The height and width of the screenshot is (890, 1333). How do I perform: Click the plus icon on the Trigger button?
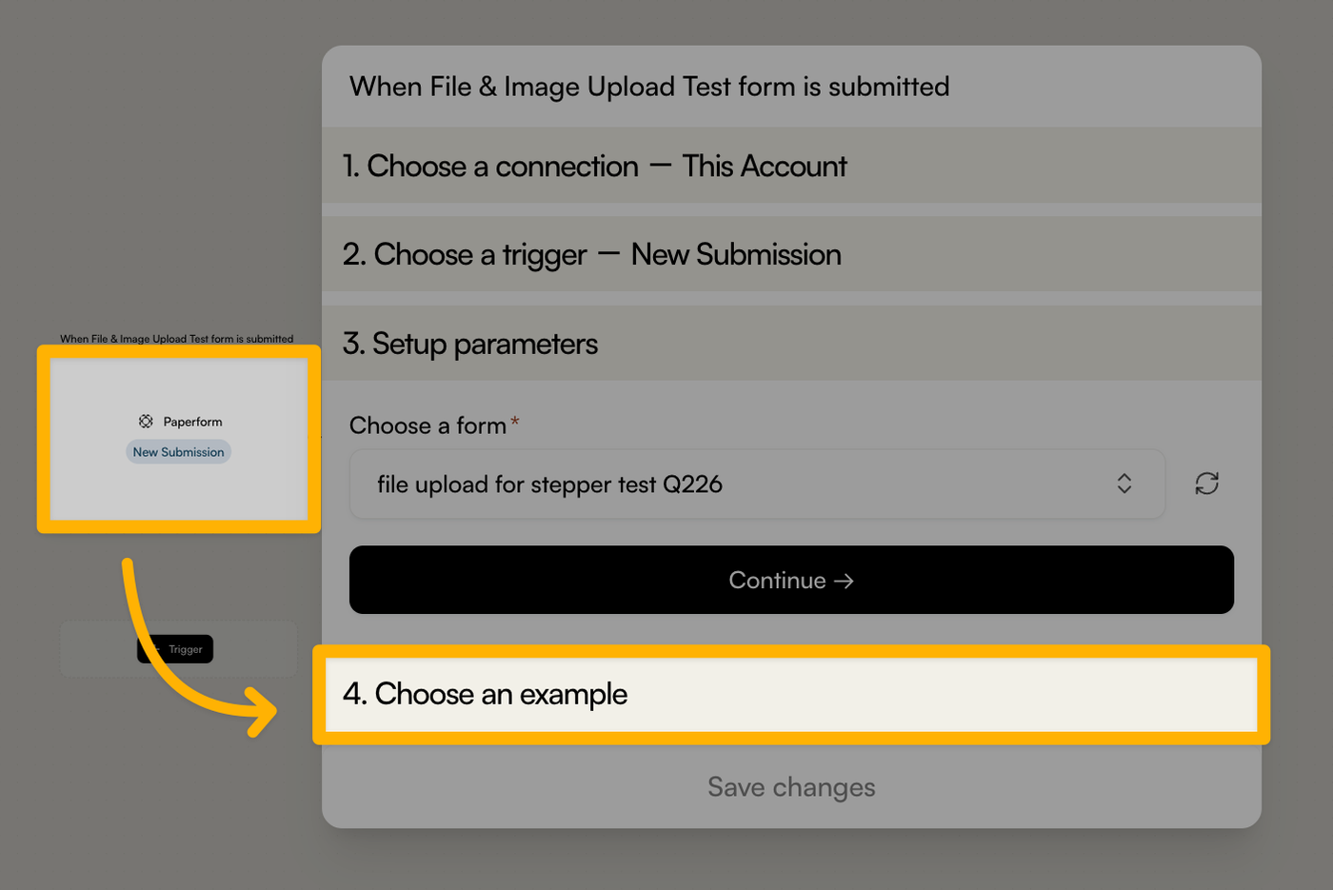(155, 649)
